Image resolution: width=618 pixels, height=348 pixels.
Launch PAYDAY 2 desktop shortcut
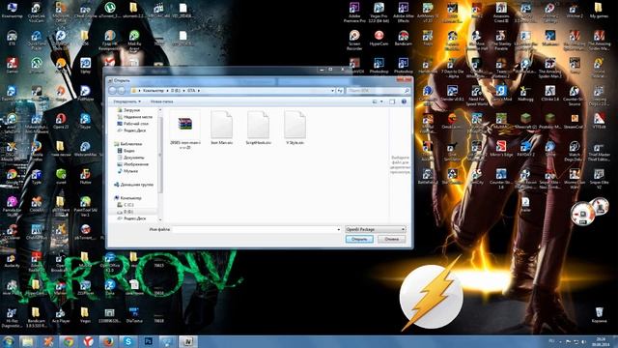pos(525,149)
